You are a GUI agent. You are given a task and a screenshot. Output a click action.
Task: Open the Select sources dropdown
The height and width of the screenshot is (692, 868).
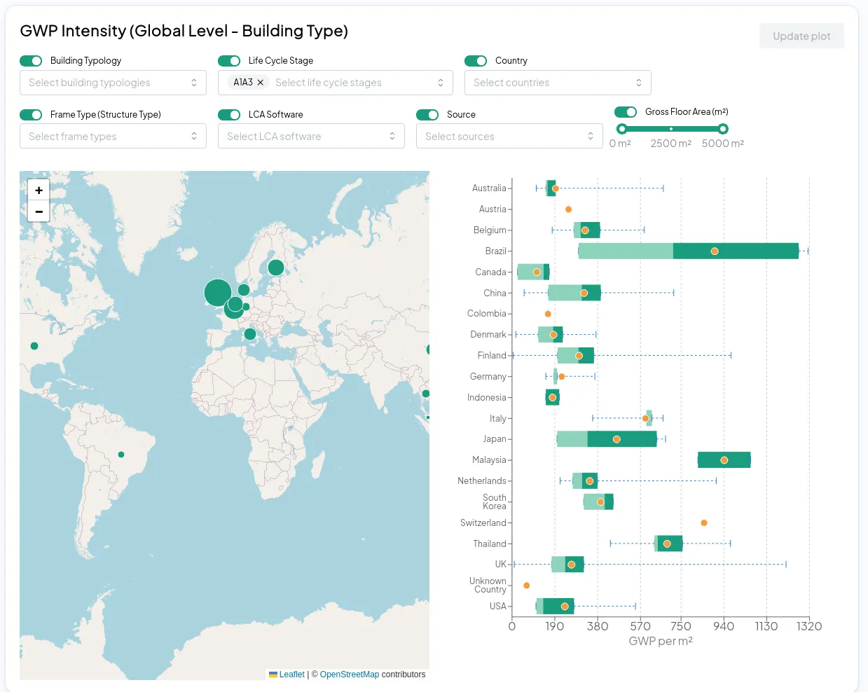(509, 136)
